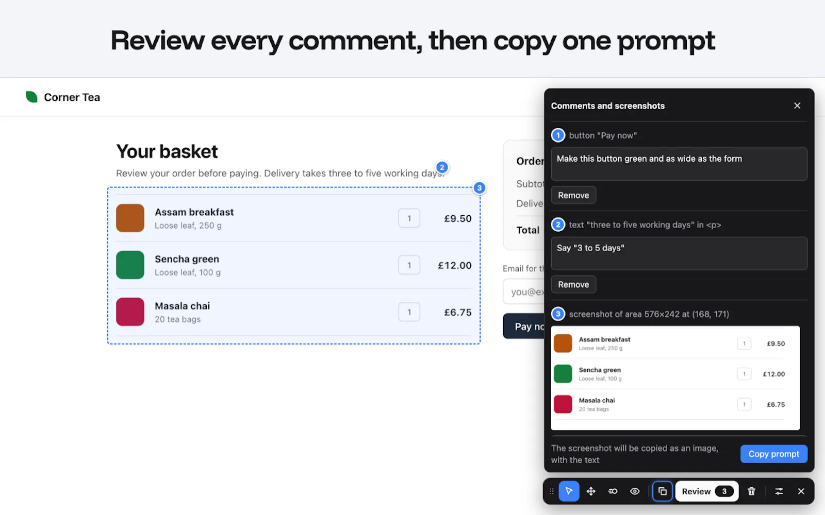The width and height of the screenshot is (825, 515).
Task: Click the "screenshot of area 576×242" label
Action: point(649,314)
